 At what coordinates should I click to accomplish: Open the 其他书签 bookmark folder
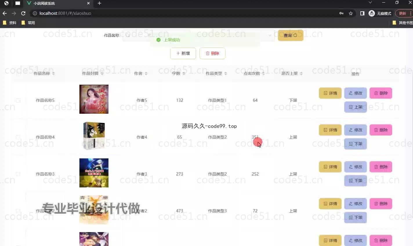pos(403,23)
